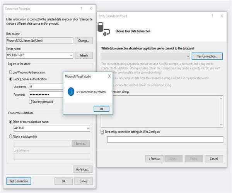
Task: Enable the Save my password checkbox
Action: click(31, 102)
